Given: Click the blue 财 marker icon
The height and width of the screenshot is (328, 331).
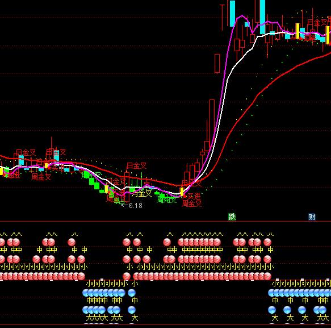Looking at the screenshot, I should point(312,217).
